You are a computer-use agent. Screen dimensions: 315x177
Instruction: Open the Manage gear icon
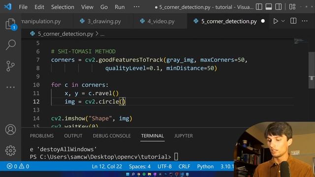pos(10,151)
